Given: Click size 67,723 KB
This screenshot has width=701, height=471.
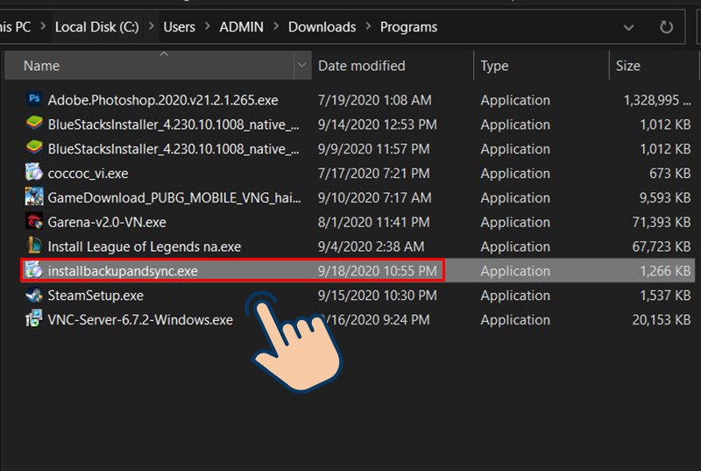Looking at the screenshot, I should [662, 246].
